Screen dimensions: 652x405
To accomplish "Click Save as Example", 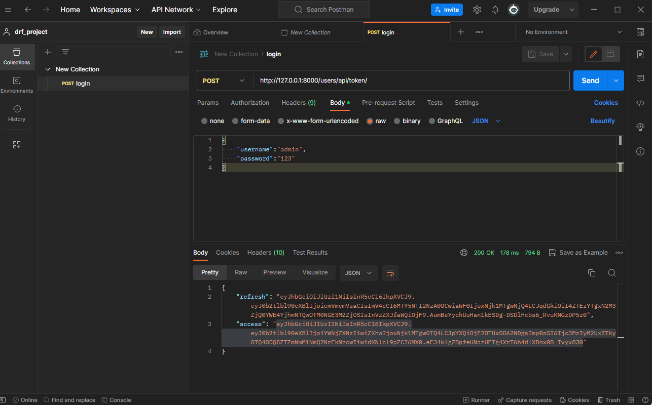I will (x=578, y=253).
